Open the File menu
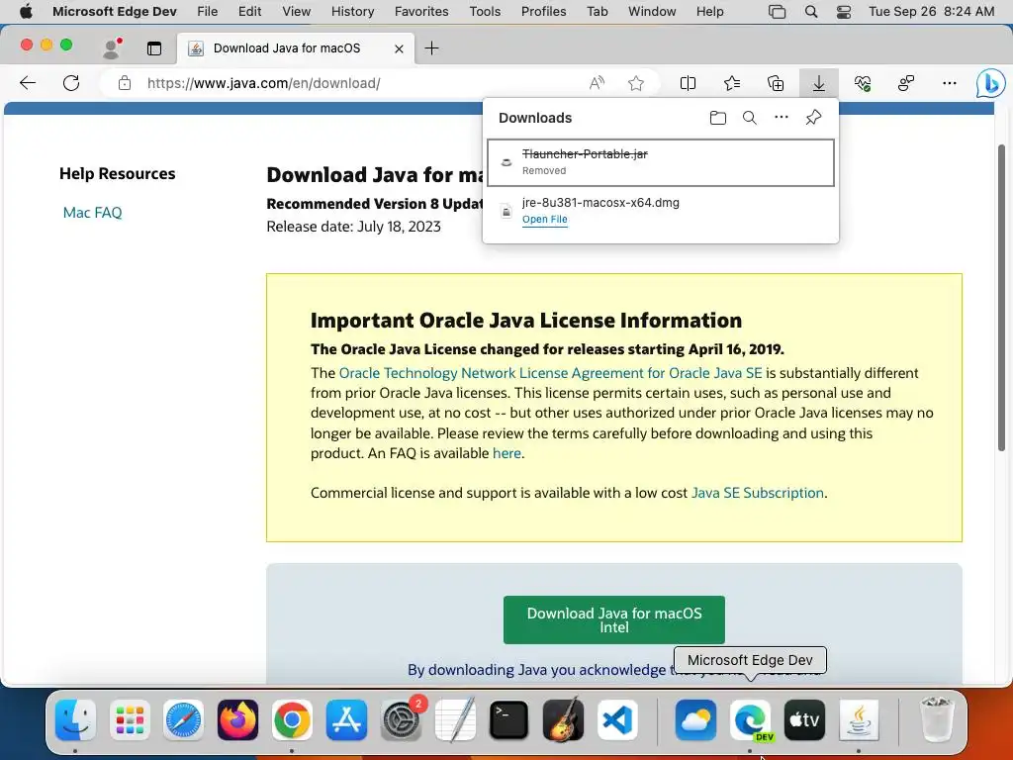This screenshot has width=1013, height=760. pos(208,11)
